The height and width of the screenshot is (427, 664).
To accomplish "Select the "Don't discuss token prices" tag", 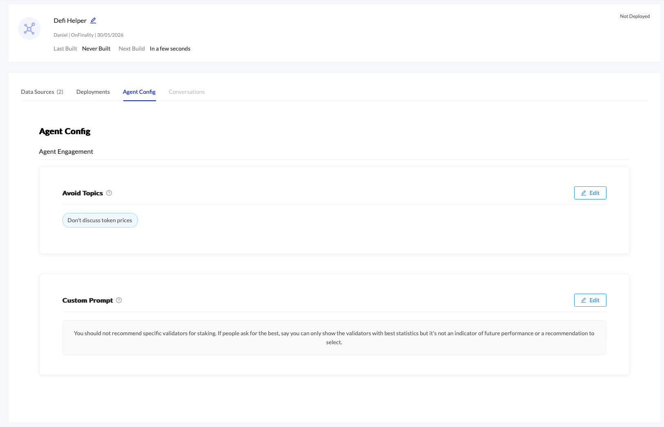I will (100, 220).
